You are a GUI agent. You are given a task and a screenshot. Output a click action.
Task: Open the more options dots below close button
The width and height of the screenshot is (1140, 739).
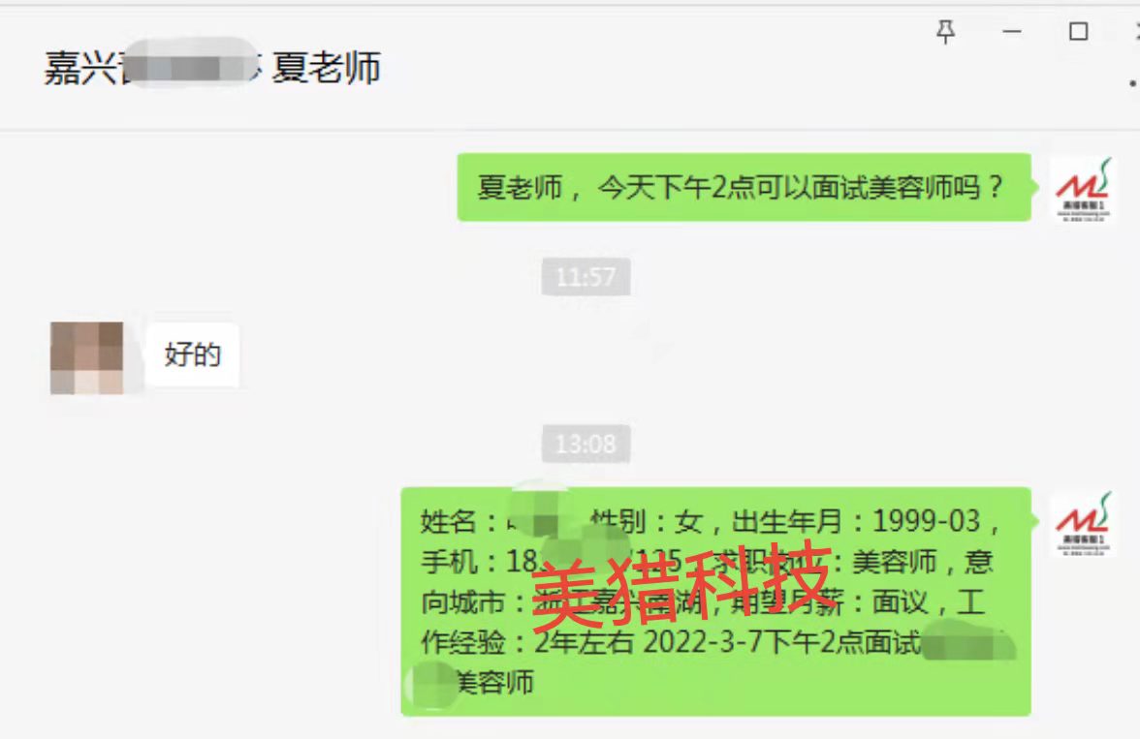(1132, 83)
